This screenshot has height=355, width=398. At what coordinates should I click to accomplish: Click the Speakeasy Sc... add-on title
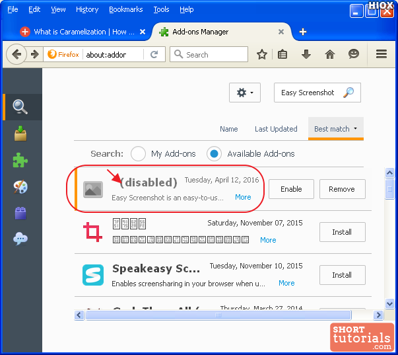tap(156, 268)
